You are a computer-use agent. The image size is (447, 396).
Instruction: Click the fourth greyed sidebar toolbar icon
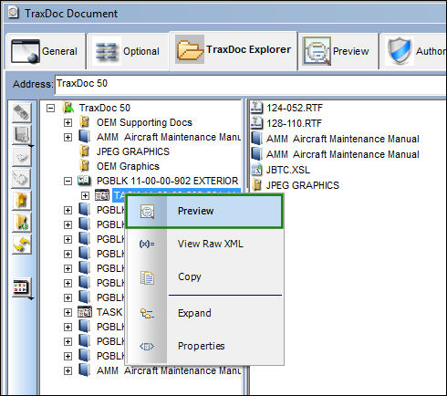click(22, 179)
